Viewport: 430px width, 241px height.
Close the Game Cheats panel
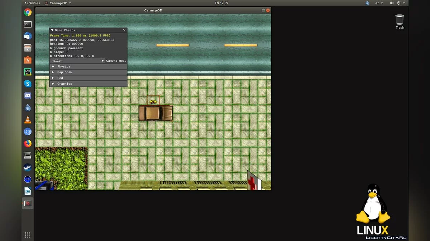click(x=124, y=30)
